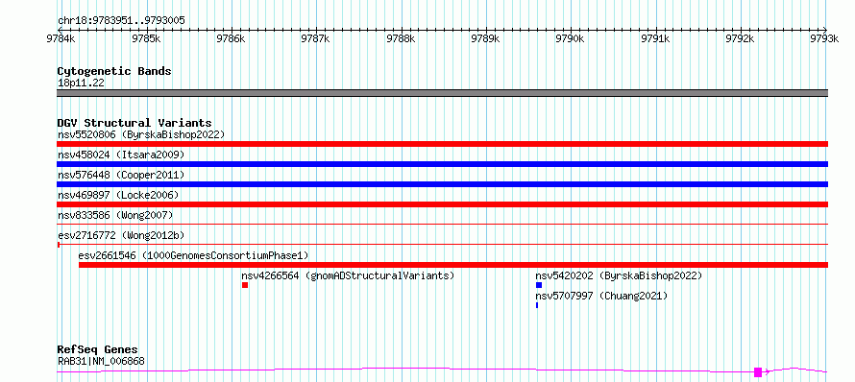This screenshot has width=855, height=382.
Task: Click the nsv5520806 ByrskaBishop2022 red variant bar
Action: click(x=442, y=144)
